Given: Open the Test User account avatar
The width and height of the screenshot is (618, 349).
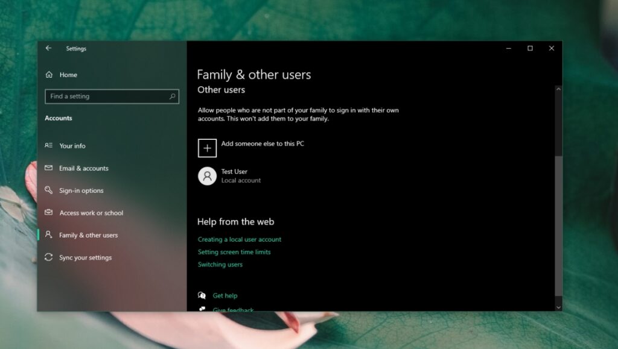Looking at the screenshot, I should [207, 175].
